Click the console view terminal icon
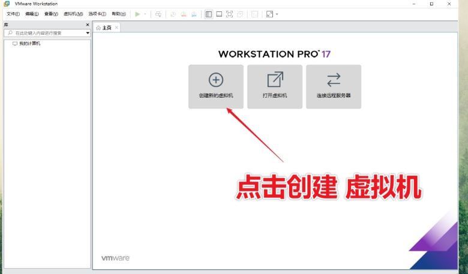Screen dimensions: 468x274 coord(254,14)
